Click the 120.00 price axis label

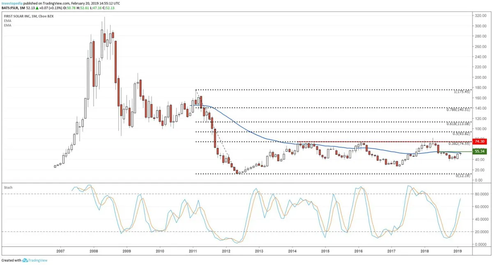click(x=481, y=119)
